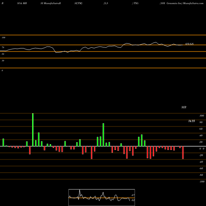Click the "SI(TM)" header text
This screenshot has width=206, height=206.
(x=78, y=3)
